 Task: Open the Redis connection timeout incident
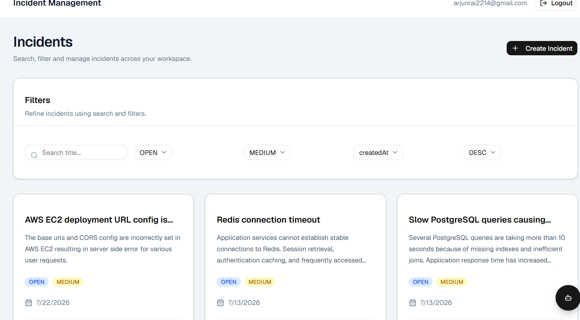pos(269,220)
